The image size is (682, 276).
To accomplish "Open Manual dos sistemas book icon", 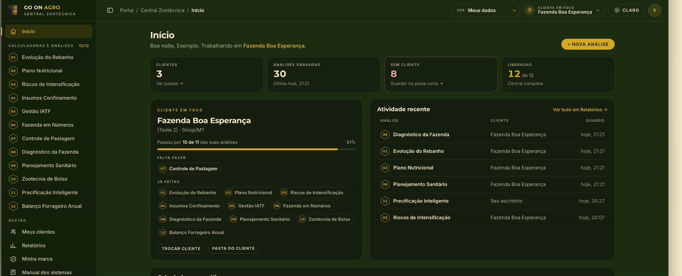I will click(x=13, y=272).
